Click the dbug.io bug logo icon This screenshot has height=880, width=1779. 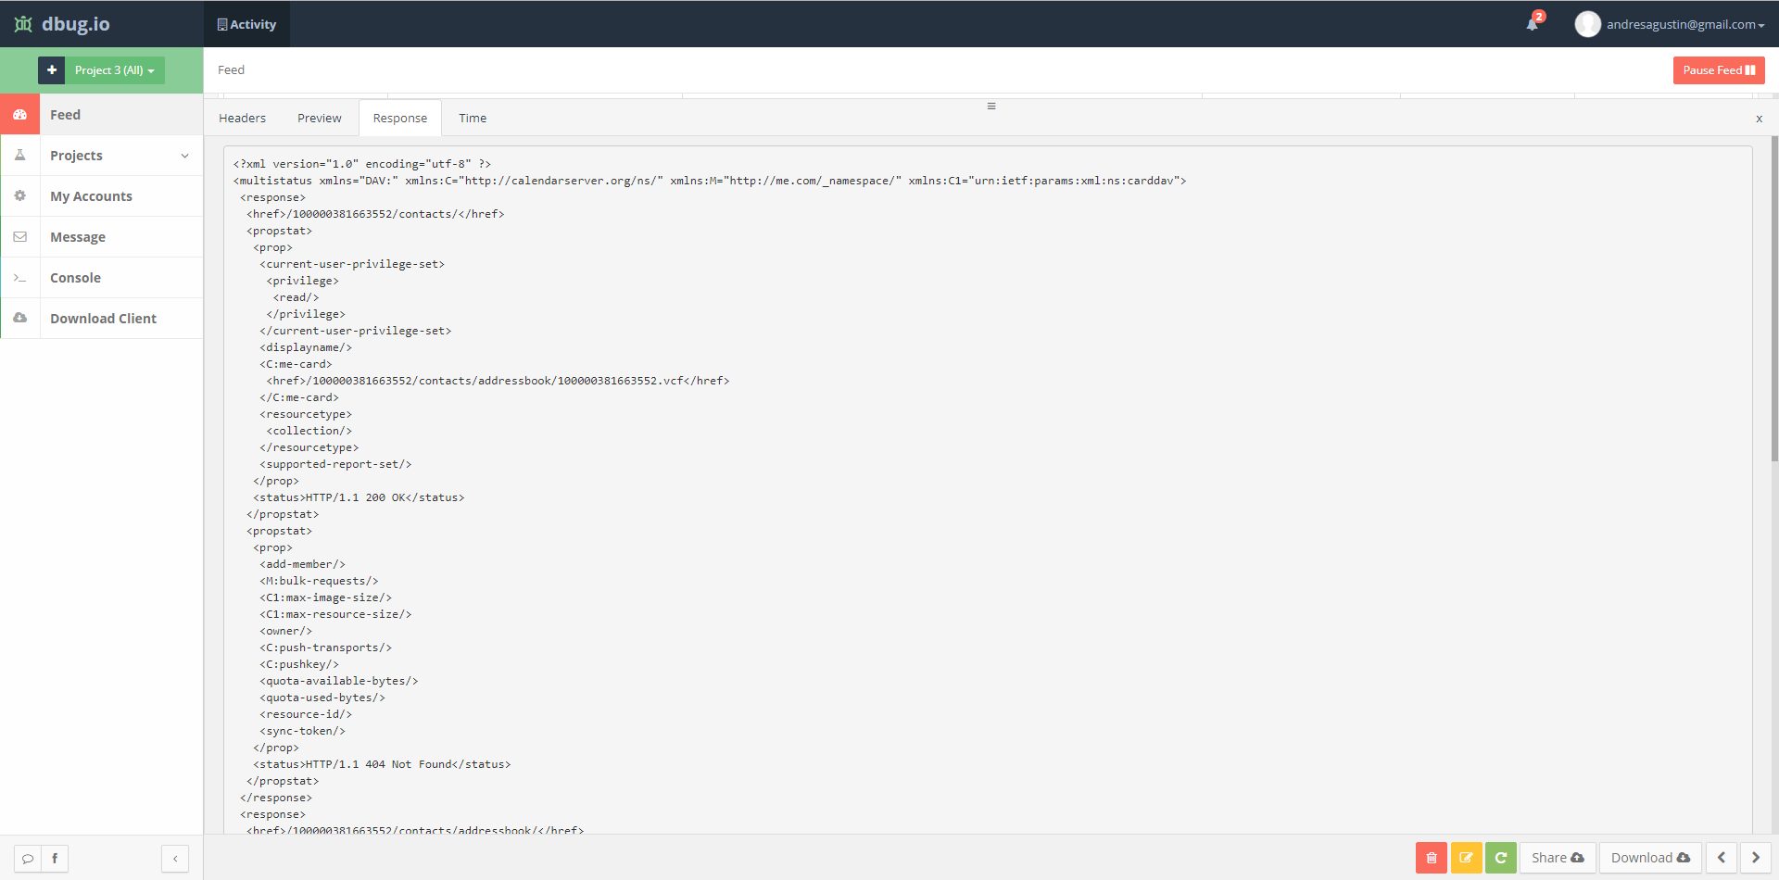tap(23, 24)
